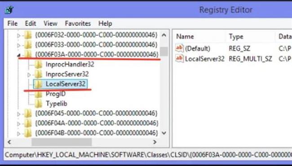The width and height of the screenshot is (292, 166).
Task: Select the {0006F03A-0000-0000-C000-000000000046} key name
Action: click(x=97, y=54)
